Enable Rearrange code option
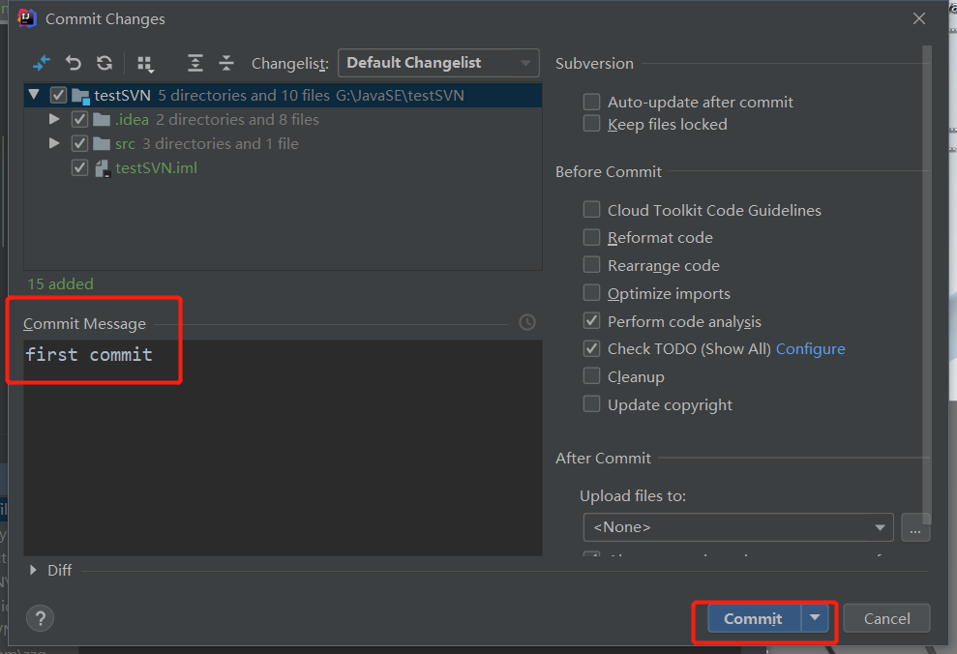The height and width of the screenshot is (654, 957). pyautogui.click(x=591, y=265)
